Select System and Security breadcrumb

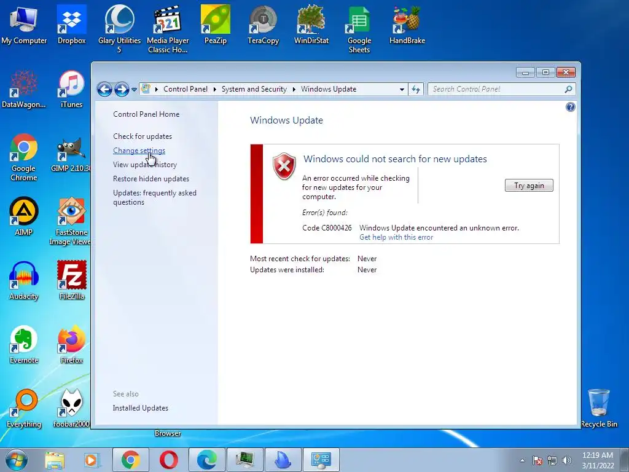pos(254,89)
